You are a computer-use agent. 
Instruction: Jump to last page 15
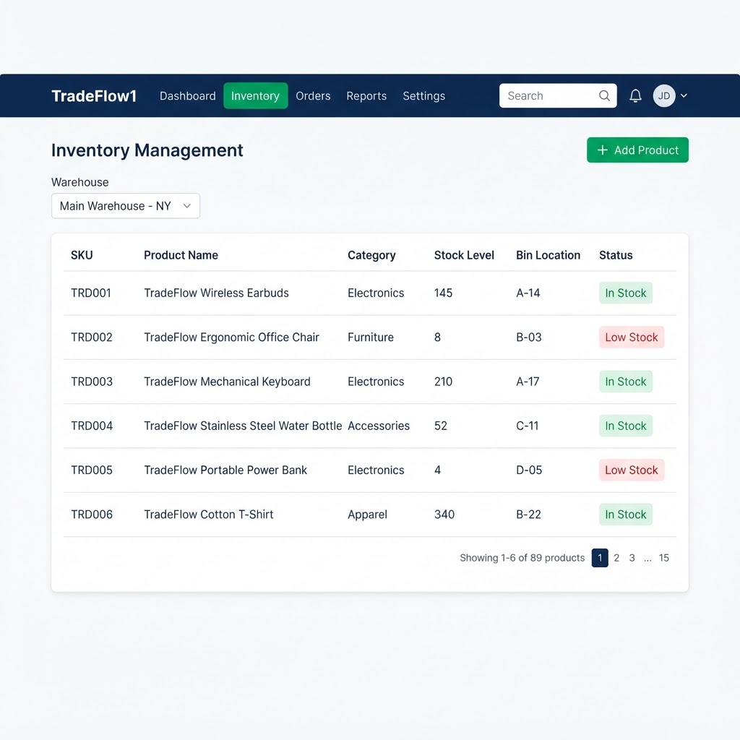664,558
